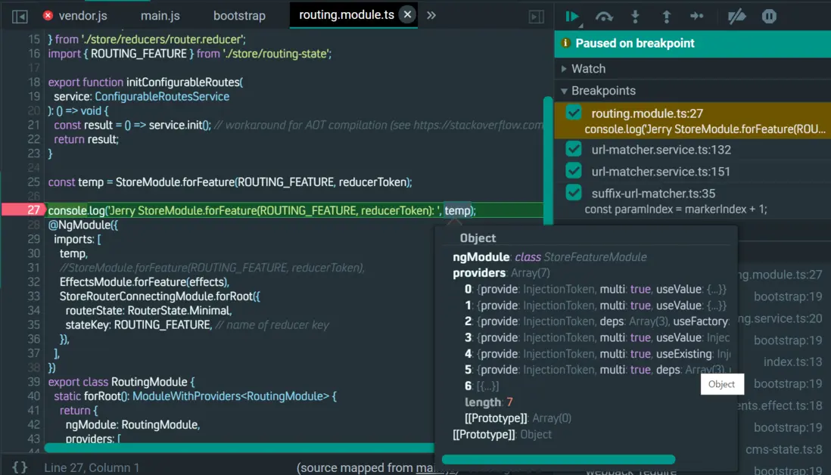Click Line 27, Column 1 status text
This screenshot has width=831, height=475.
[92, 467]
